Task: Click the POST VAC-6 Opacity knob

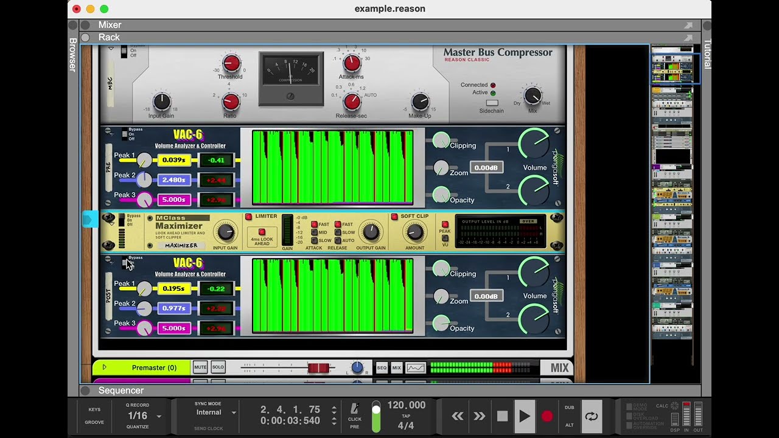Action: coord(441,324)
